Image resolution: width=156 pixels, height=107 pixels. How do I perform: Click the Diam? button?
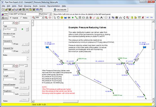pyautogui.click(x=24, y=88)
